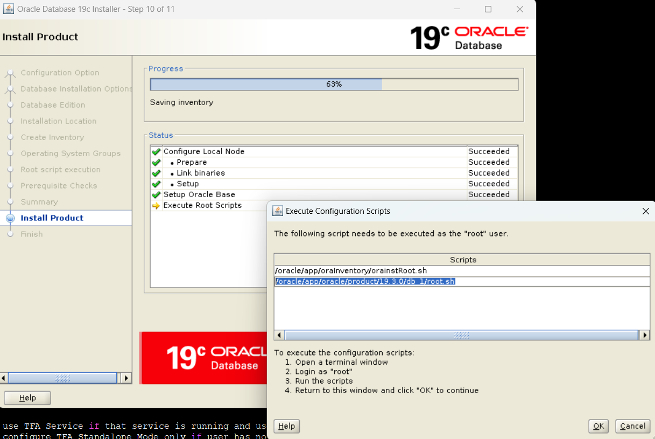Click Succeeded status for Prepare row

tap(489, 162)
